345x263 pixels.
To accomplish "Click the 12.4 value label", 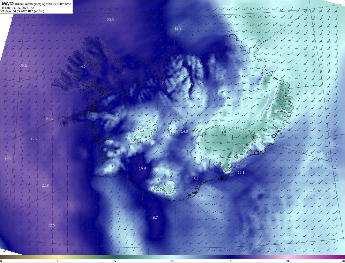I will tap(330, 155).
